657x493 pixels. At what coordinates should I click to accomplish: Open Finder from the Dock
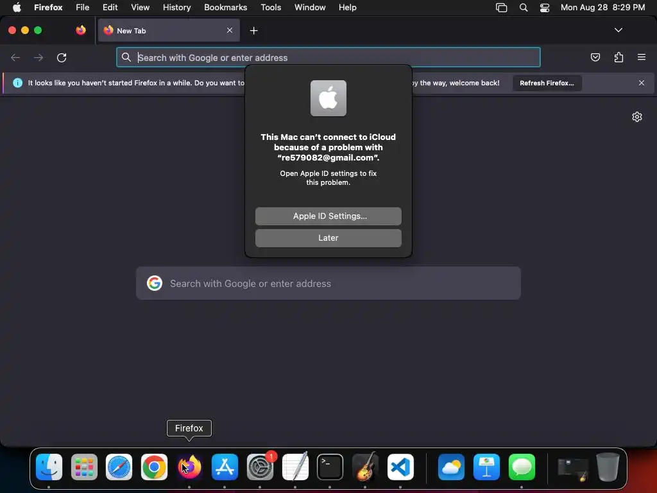pyautogui.click(x=49, y=467)
